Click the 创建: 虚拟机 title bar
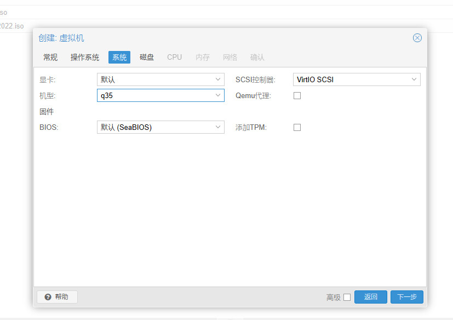 (x=219, y=38)
